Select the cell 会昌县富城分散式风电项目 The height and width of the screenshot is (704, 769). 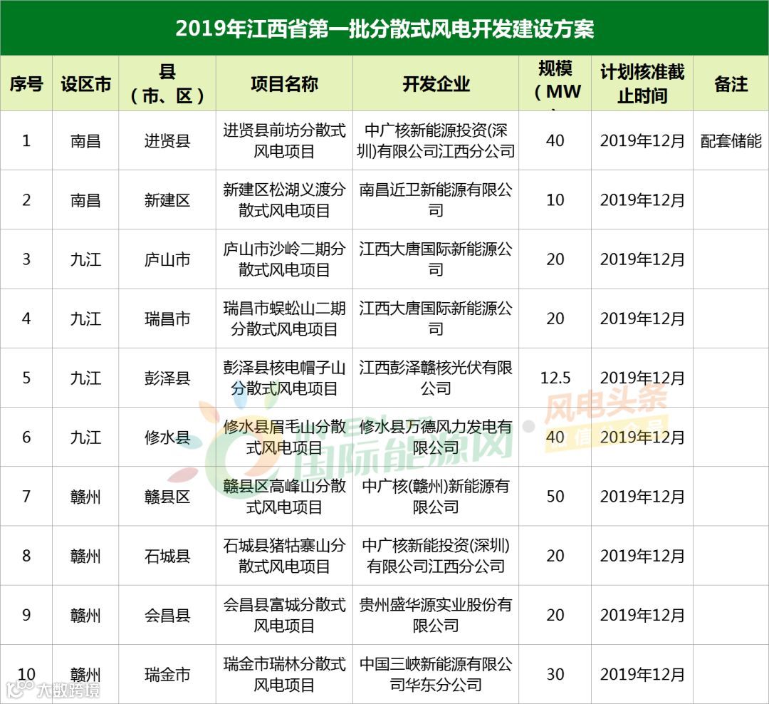click(x=284, y=615)
